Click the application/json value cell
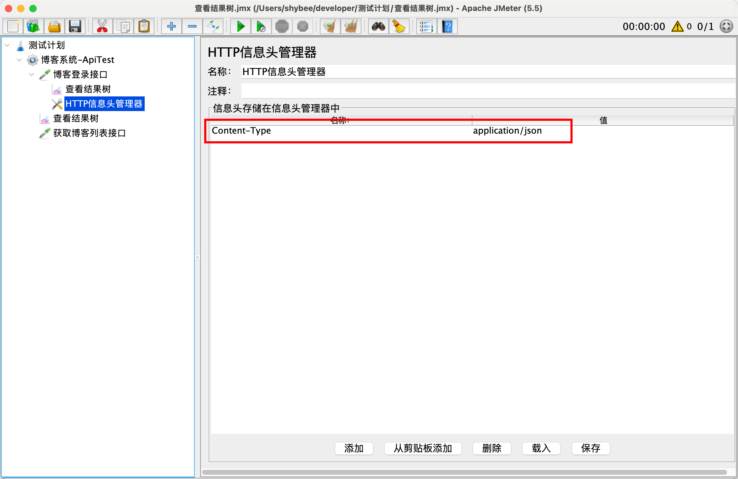 (x=602, y=131)
